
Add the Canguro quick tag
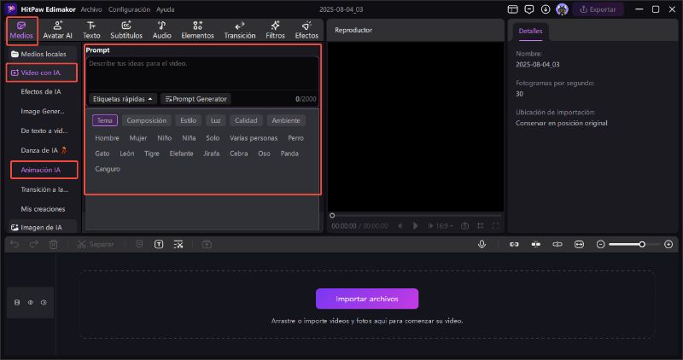[x=108, y=169]
